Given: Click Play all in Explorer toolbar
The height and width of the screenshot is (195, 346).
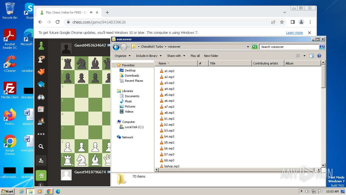Looking at the screenshot, I should [195, 56].
